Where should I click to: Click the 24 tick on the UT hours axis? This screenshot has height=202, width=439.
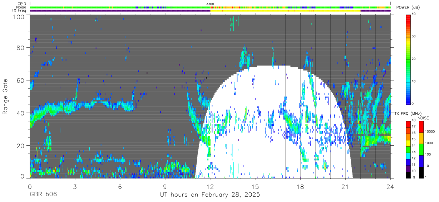(390, 186)
